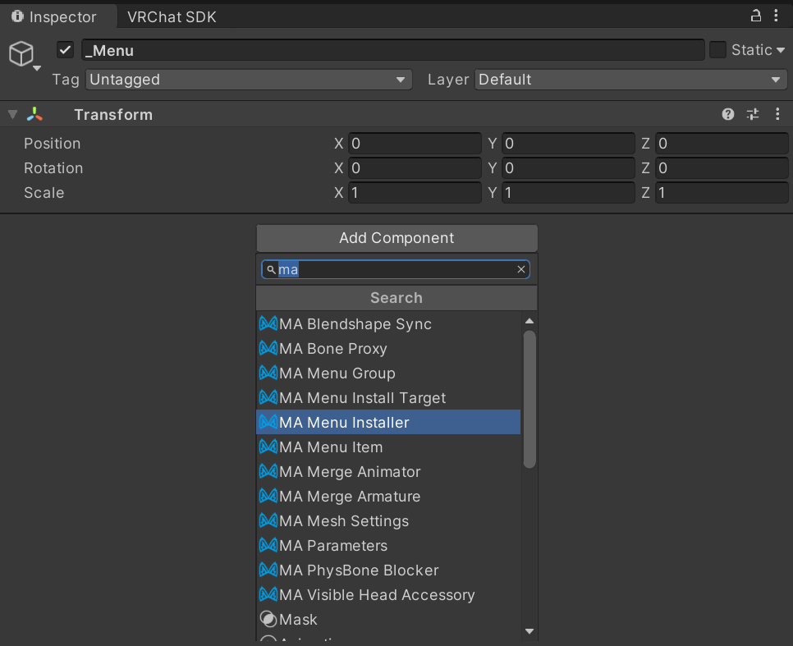Viewport: 793px width, 646px height.
Task: Click the Position Z field
Action: click(x=722, y=144)
